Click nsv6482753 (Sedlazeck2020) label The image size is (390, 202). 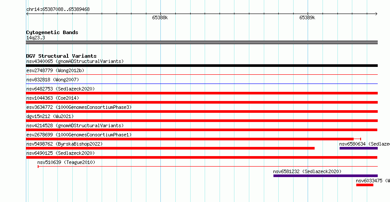coord(60,89)
